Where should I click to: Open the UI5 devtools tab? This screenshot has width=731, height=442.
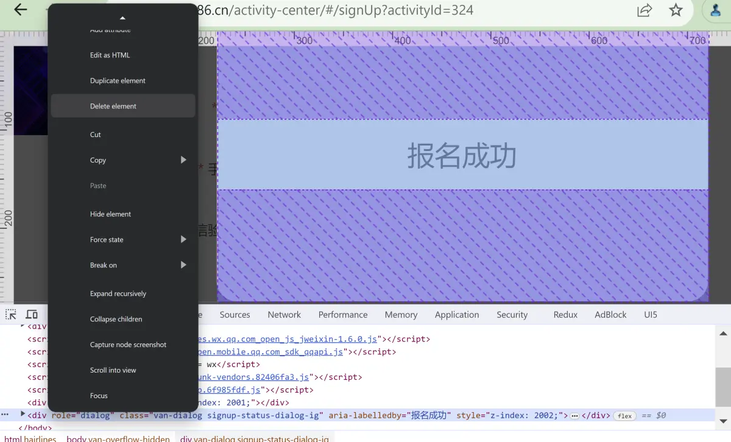coord(651,315)
